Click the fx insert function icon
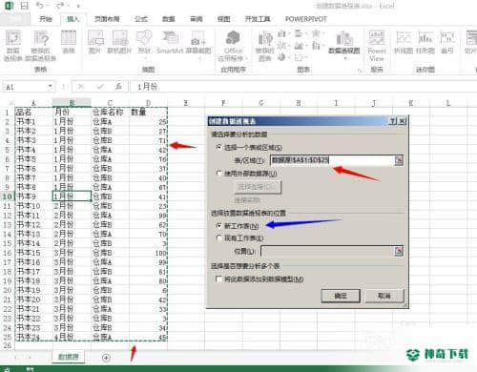This screenshot has width=477, height=372. [118, 86]
